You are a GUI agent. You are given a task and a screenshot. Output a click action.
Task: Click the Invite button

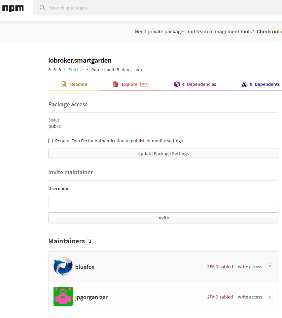[x=163, y=218]
